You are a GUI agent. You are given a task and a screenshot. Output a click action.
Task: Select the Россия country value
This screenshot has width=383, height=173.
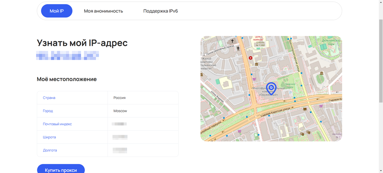pos(119,98)
